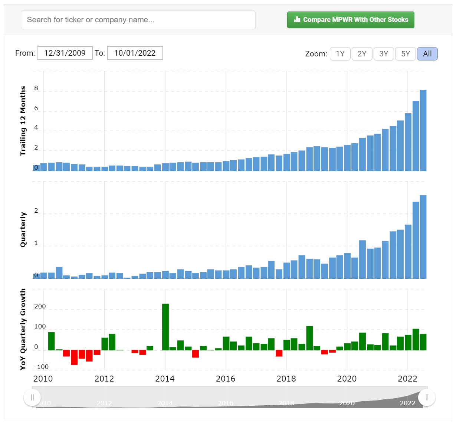This screenshot has width=453, height=422.
Task: Click the last Quarterly chart bar
Action: click(423, 237)
